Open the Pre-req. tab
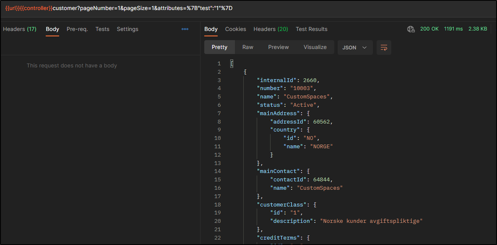Viewport: 497px width, 245px height. (77, 29)
